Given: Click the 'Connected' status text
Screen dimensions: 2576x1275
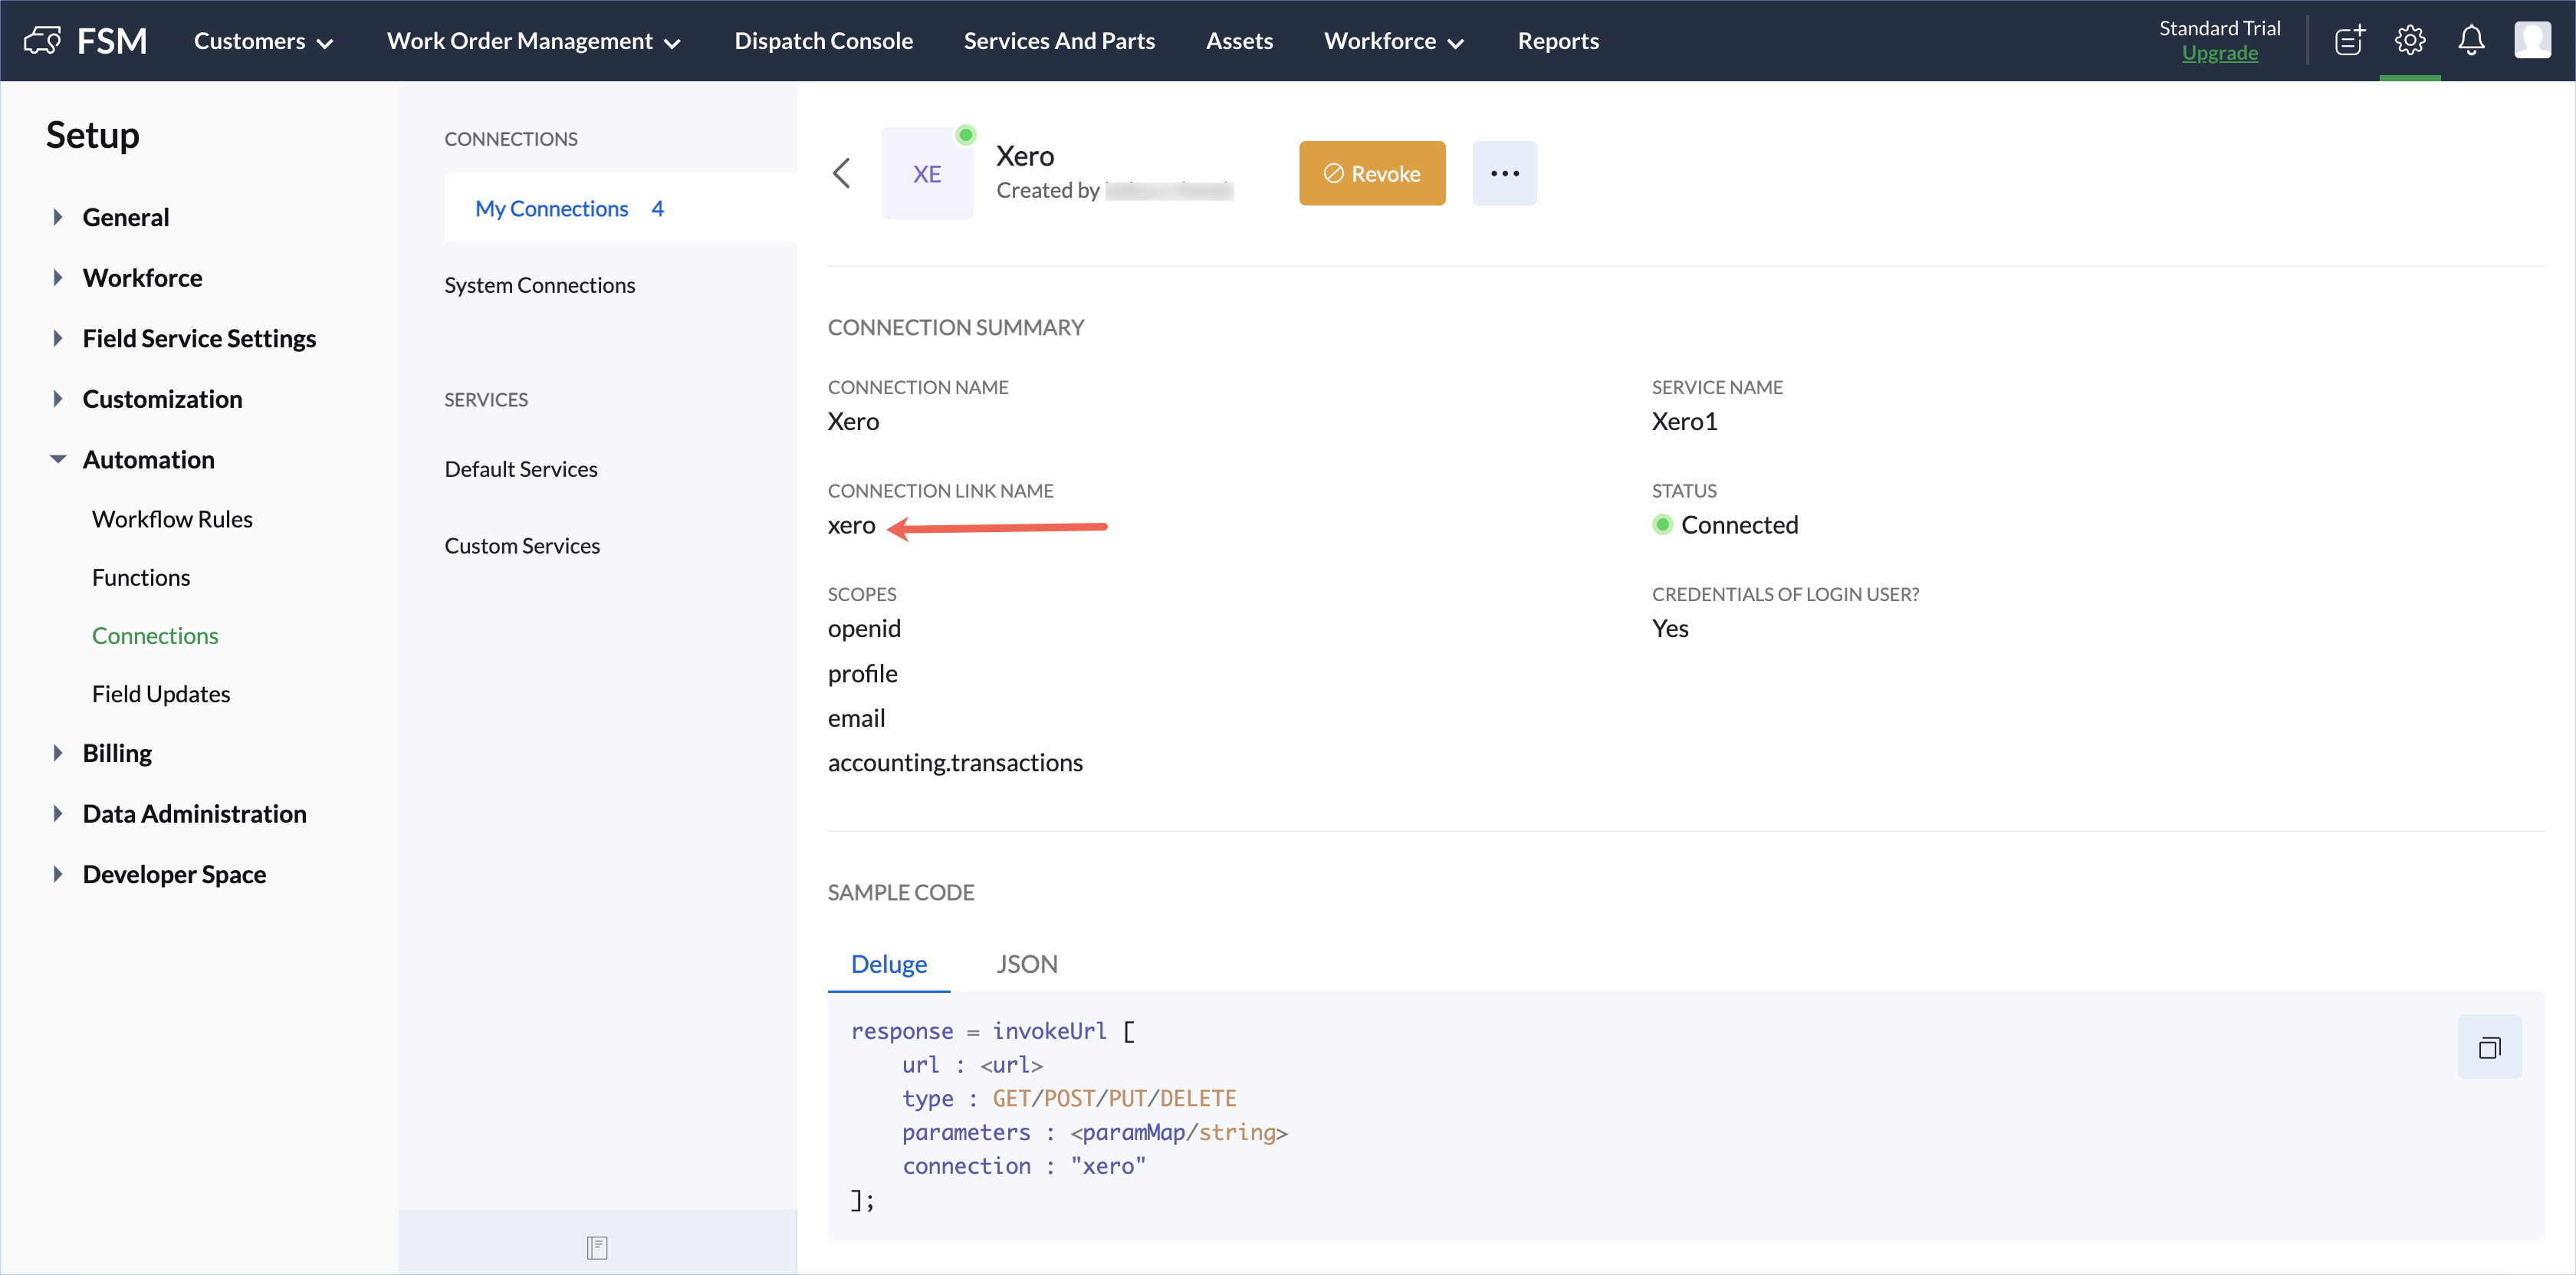Looking at the screenshot, I should (1739, 525).
